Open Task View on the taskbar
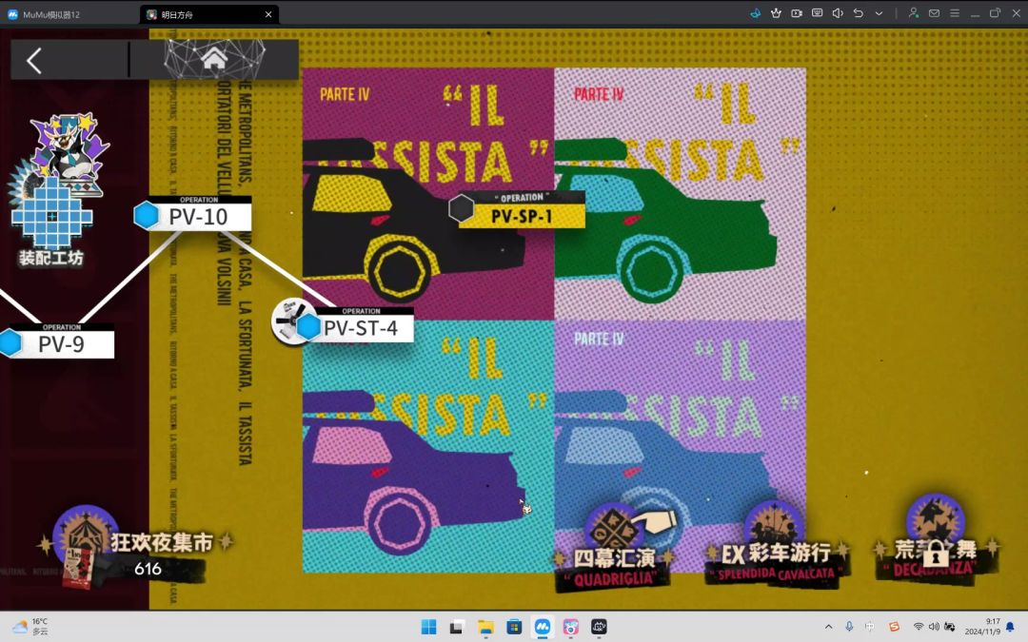 pos(457,627)
